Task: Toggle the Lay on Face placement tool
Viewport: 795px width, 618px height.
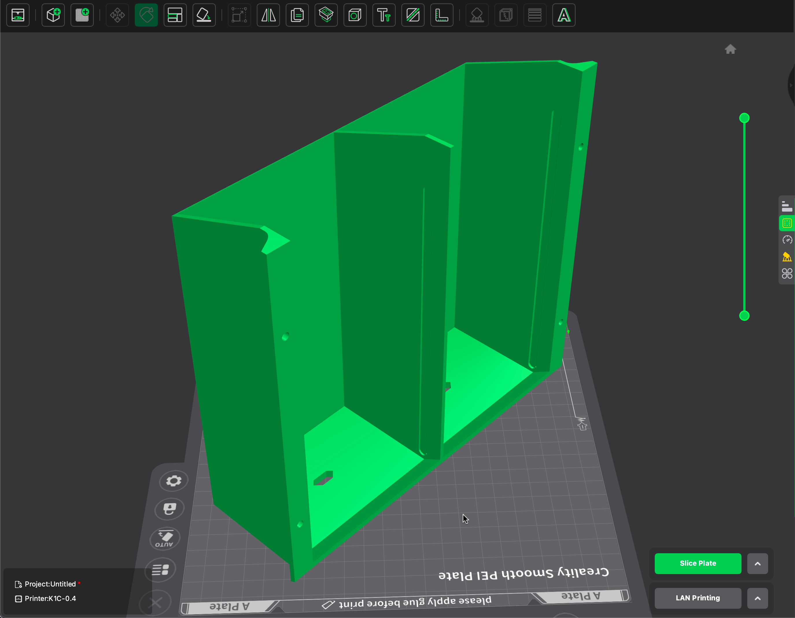Action: click(204, 15)
